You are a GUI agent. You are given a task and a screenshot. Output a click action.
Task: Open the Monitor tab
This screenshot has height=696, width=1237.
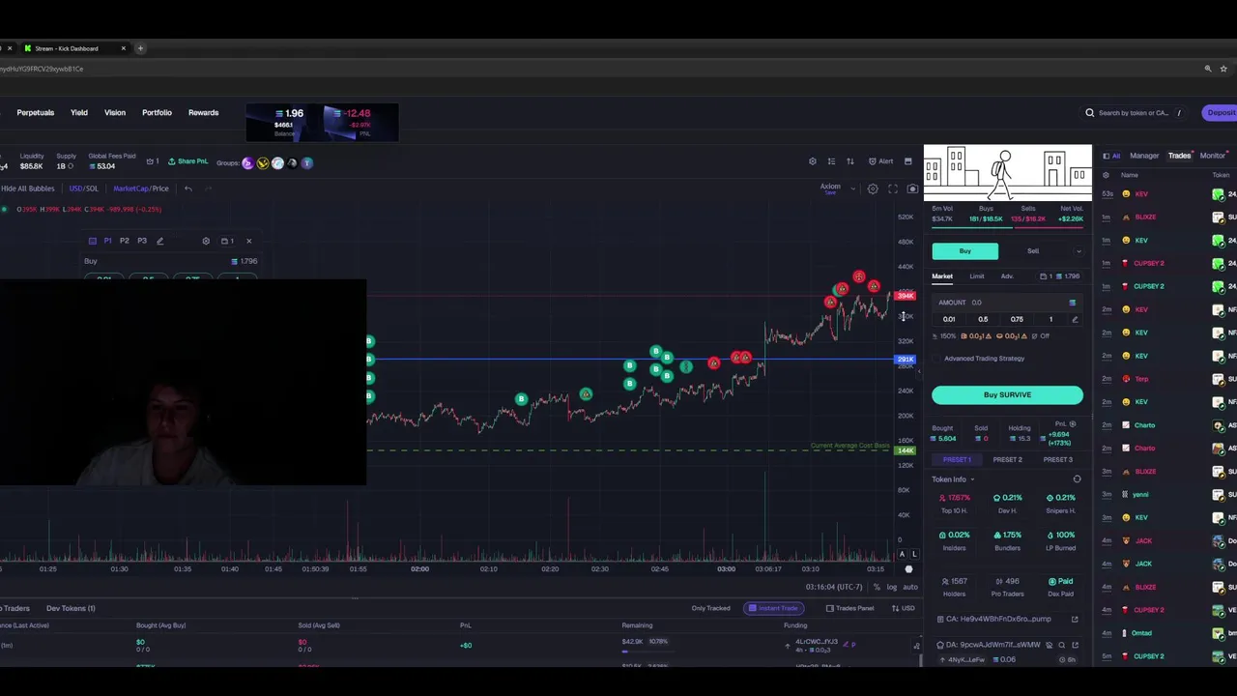click(x=1212, y=156)
